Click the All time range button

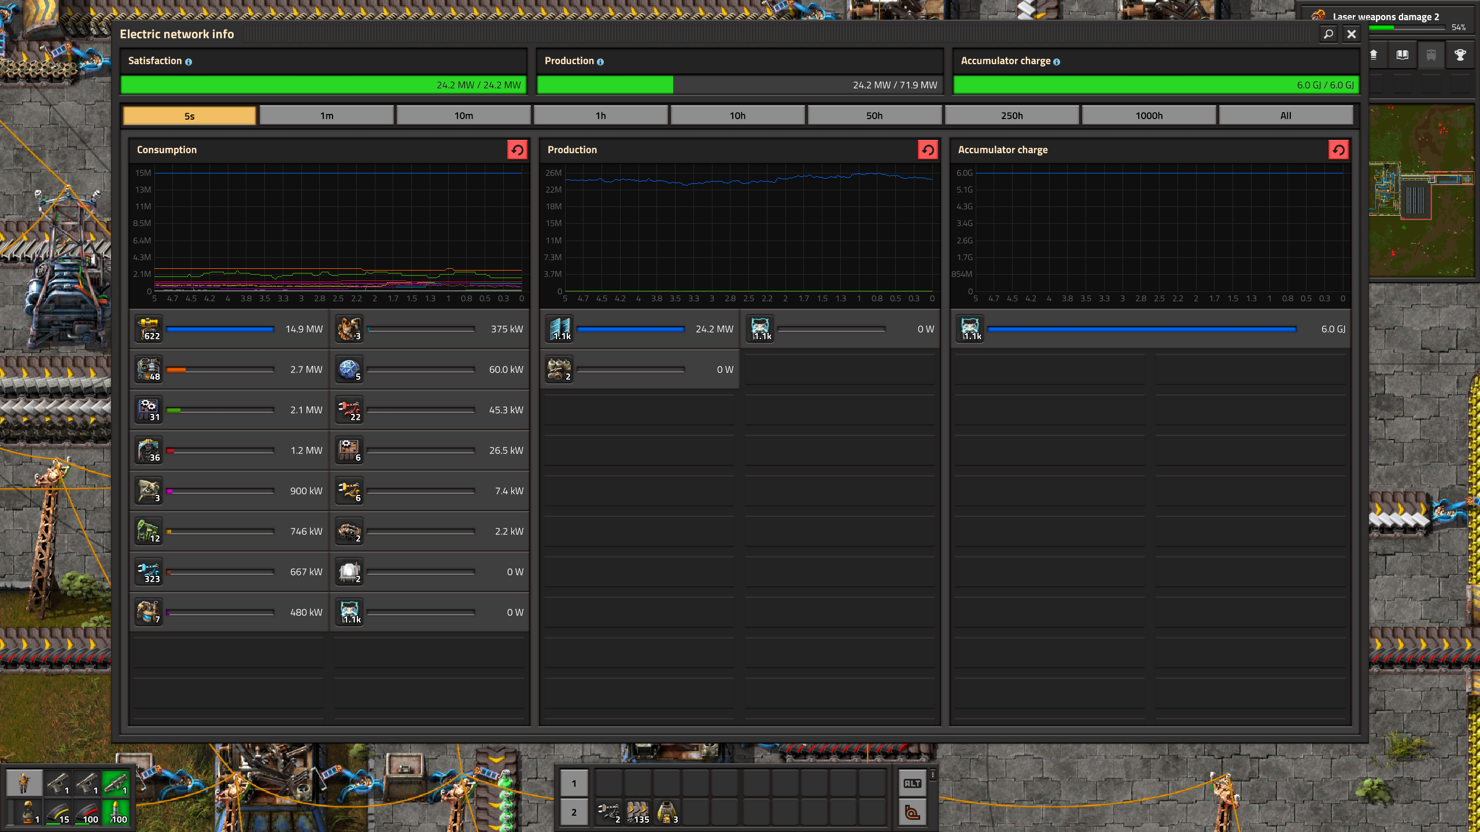(x=1285, y=116)
